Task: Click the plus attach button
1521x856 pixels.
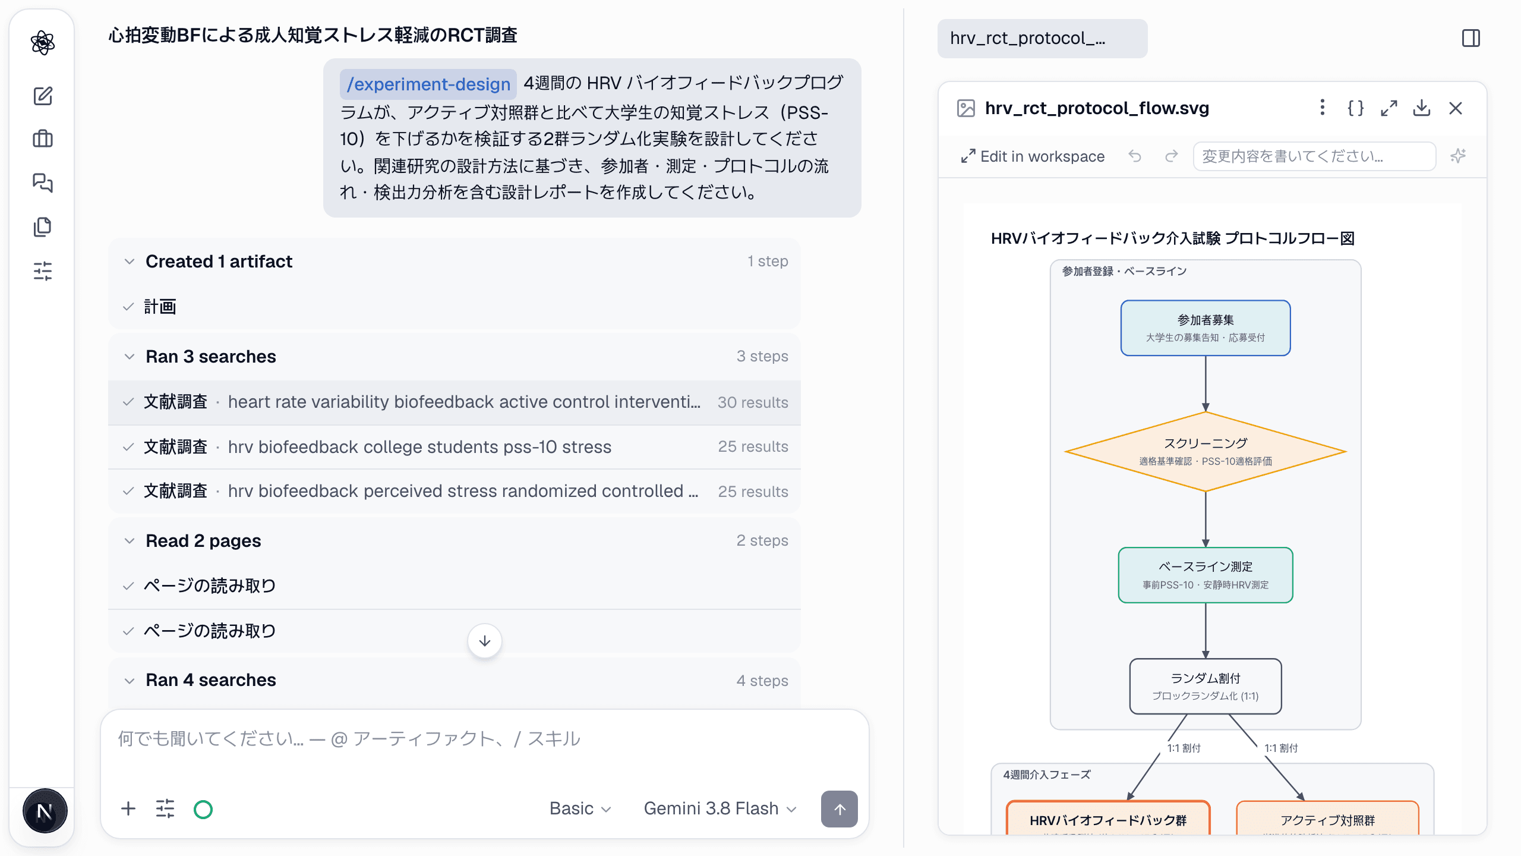Action: [128, 809]
